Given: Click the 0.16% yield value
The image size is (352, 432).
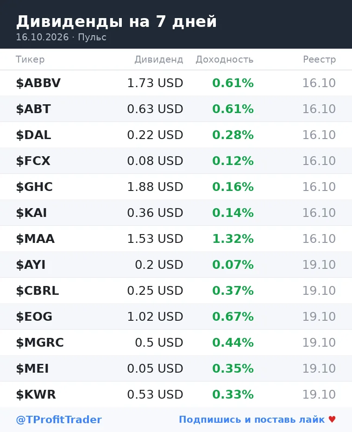Looking at the screenshot, I should pyautogui.click(x=233, y=187).
